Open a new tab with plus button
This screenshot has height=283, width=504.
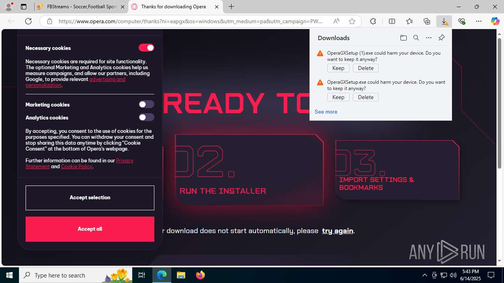(x=232, y=7)
